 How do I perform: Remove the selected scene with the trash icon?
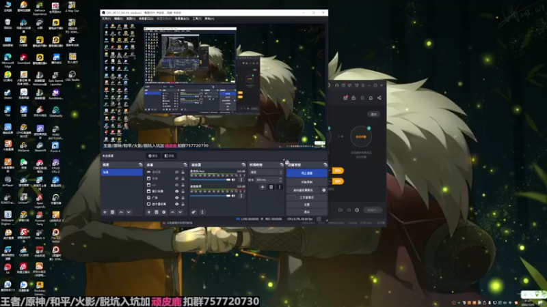pos(112,212)
